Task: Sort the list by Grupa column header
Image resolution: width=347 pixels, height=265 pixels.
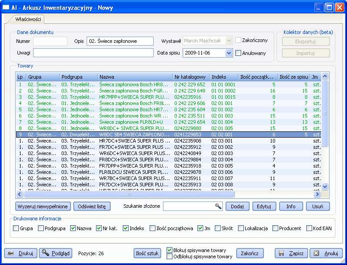Action: [43, 77]
